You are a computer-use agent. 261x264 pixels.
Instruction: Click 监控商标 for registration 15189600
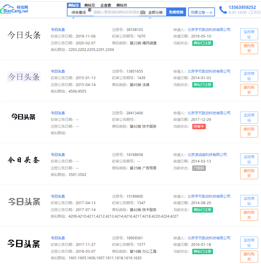pos(249,201)
